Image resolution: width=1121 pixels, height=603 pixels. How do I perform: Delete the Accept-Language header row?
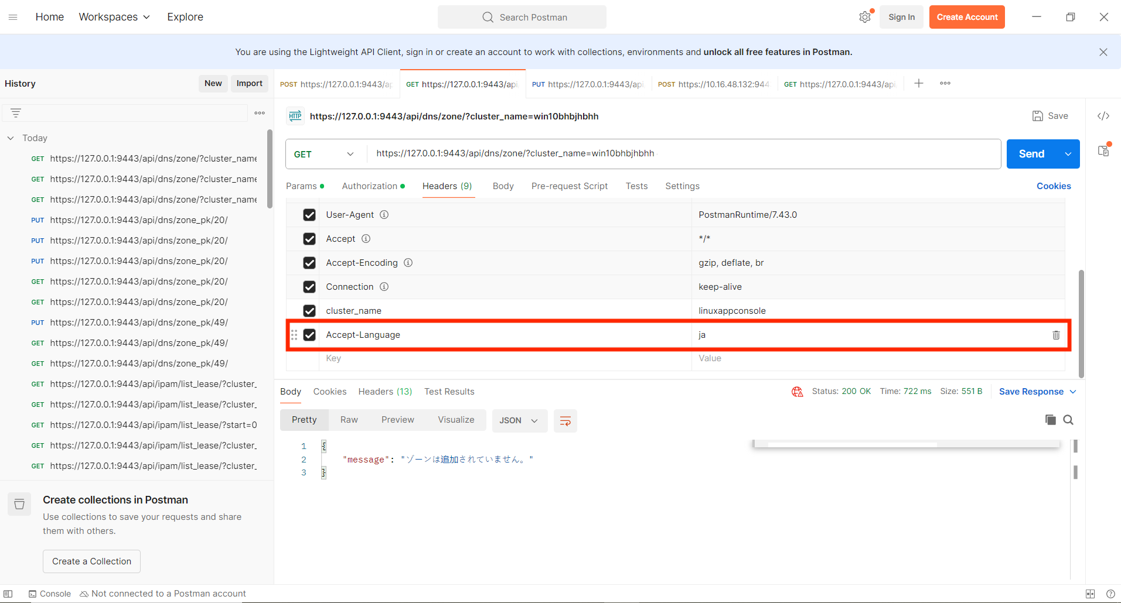[x=1055, y=335]
